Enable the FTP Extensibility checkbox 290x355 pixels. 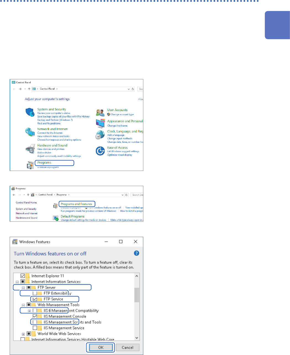coord(35,293)
